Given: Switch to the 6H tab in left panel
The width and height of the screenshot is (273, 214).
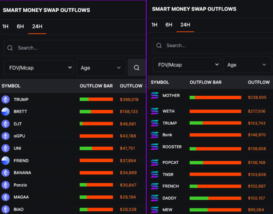Looking at the screenshot, I should [x=20, y=27].
